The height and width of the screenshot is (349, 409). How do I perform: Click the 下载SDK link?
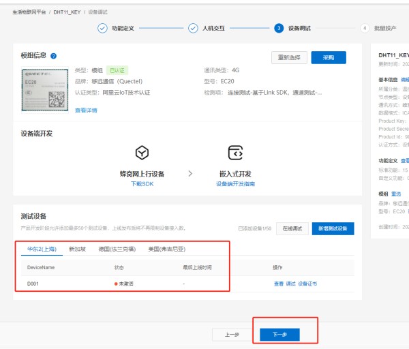(x=142, y=184)
